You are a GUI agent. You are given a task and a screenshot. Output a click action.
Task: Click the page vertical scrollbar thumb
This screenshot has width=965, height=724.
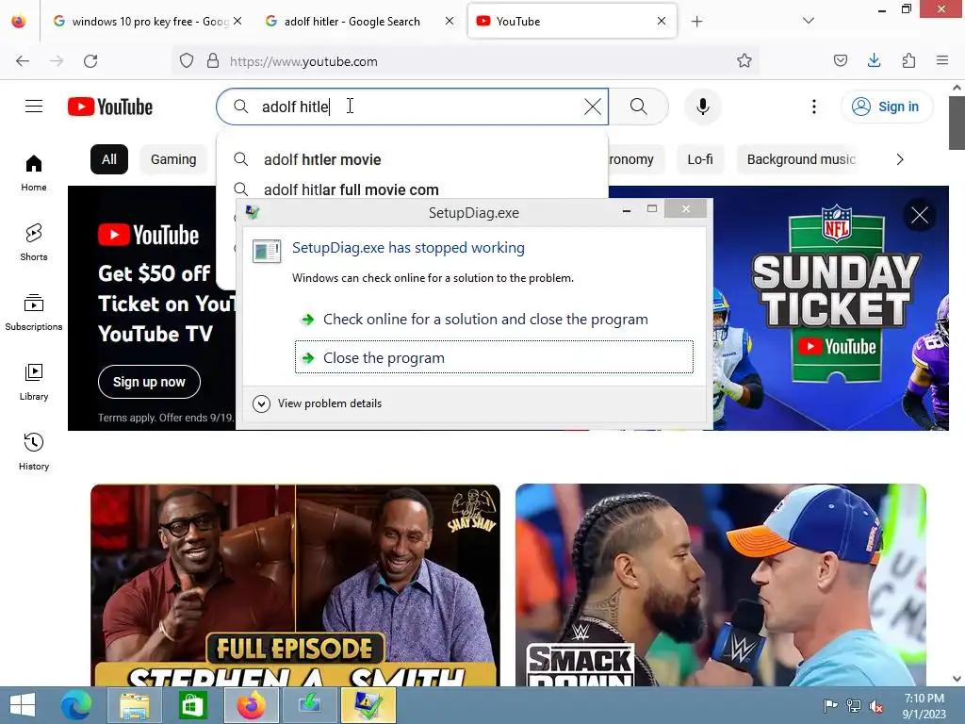point(957,123)
